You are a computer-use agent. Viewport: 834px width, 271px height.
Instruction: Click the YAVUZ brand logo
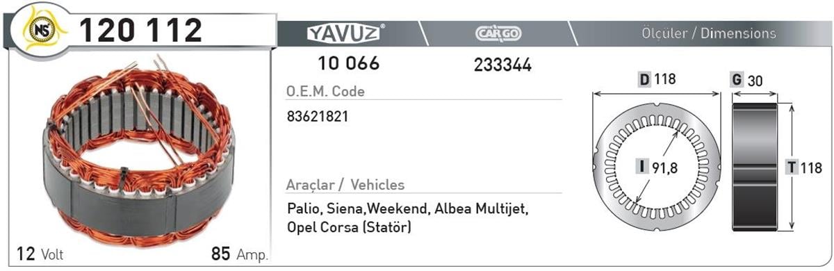tap(346, 33)
